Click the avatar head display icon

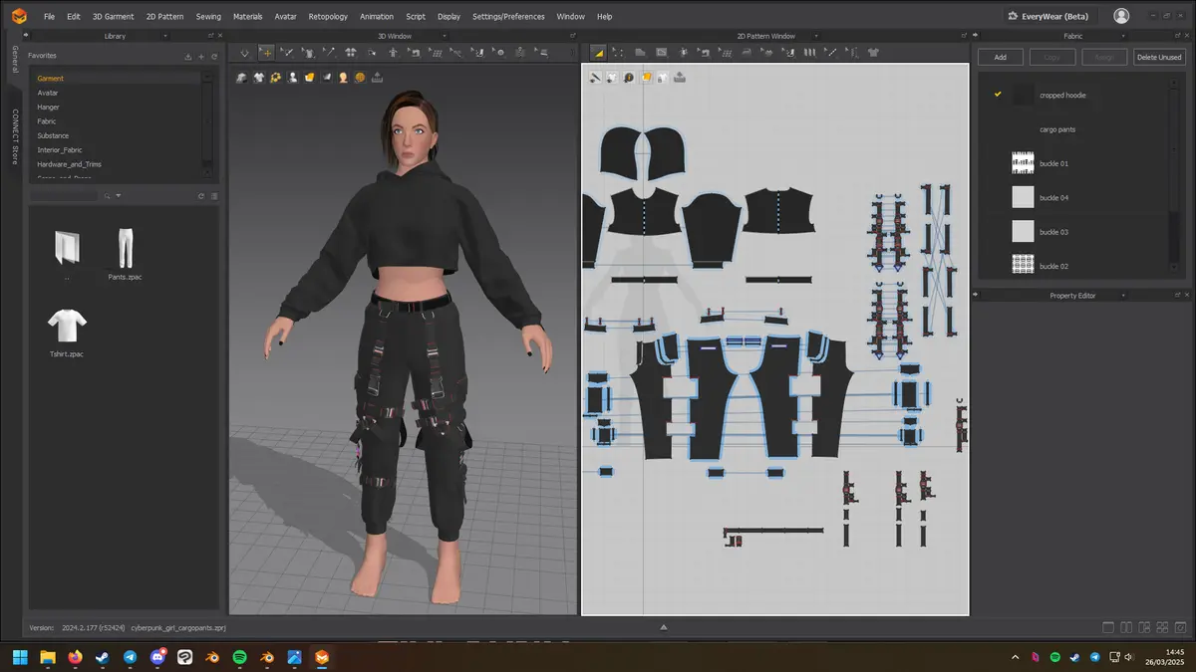click(343, 77)
